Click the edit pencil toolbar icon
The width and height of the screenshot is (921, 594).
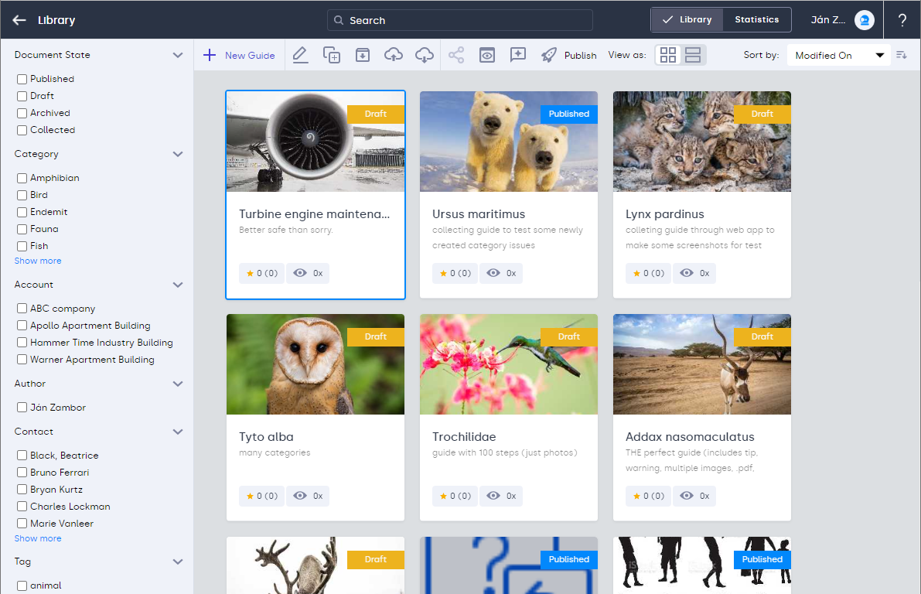(x=300, y=55)
